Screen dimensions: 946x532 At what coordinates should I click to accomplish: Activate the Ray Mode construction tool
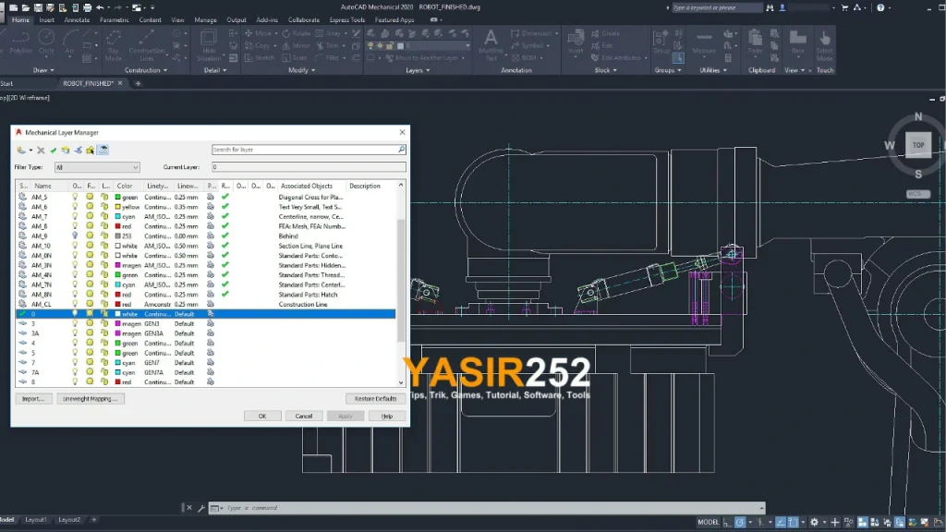(x=114, y=45)
